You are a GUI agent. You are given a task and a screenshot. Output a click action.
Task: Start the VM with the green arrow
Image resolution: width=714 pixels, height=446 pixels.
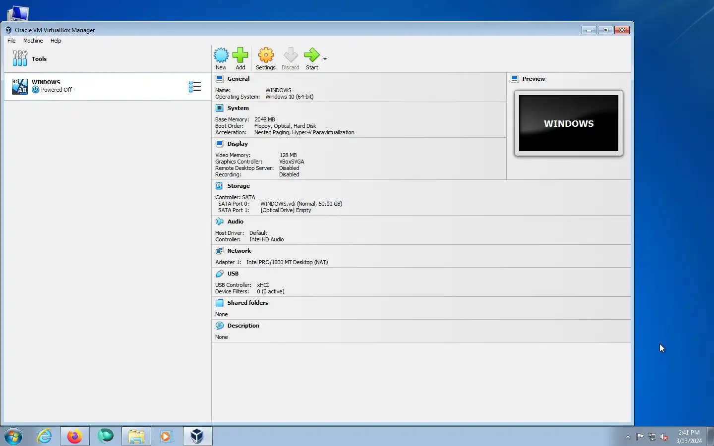(x=312, y=55)
